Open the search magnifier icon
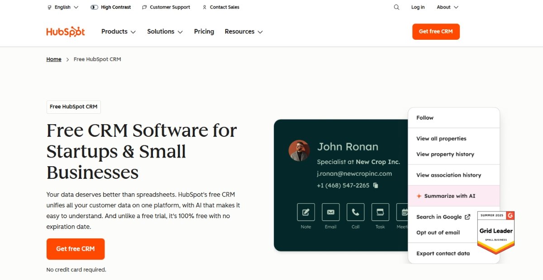 click(x=396, y=7)
